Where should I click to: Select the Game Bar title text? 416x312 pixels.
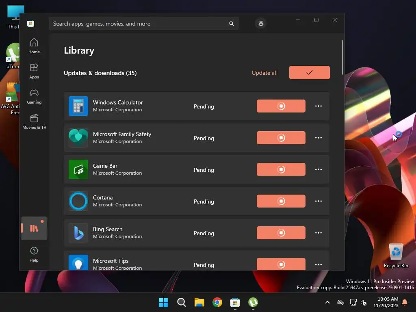pyautogui.click(x=105, y=166)
